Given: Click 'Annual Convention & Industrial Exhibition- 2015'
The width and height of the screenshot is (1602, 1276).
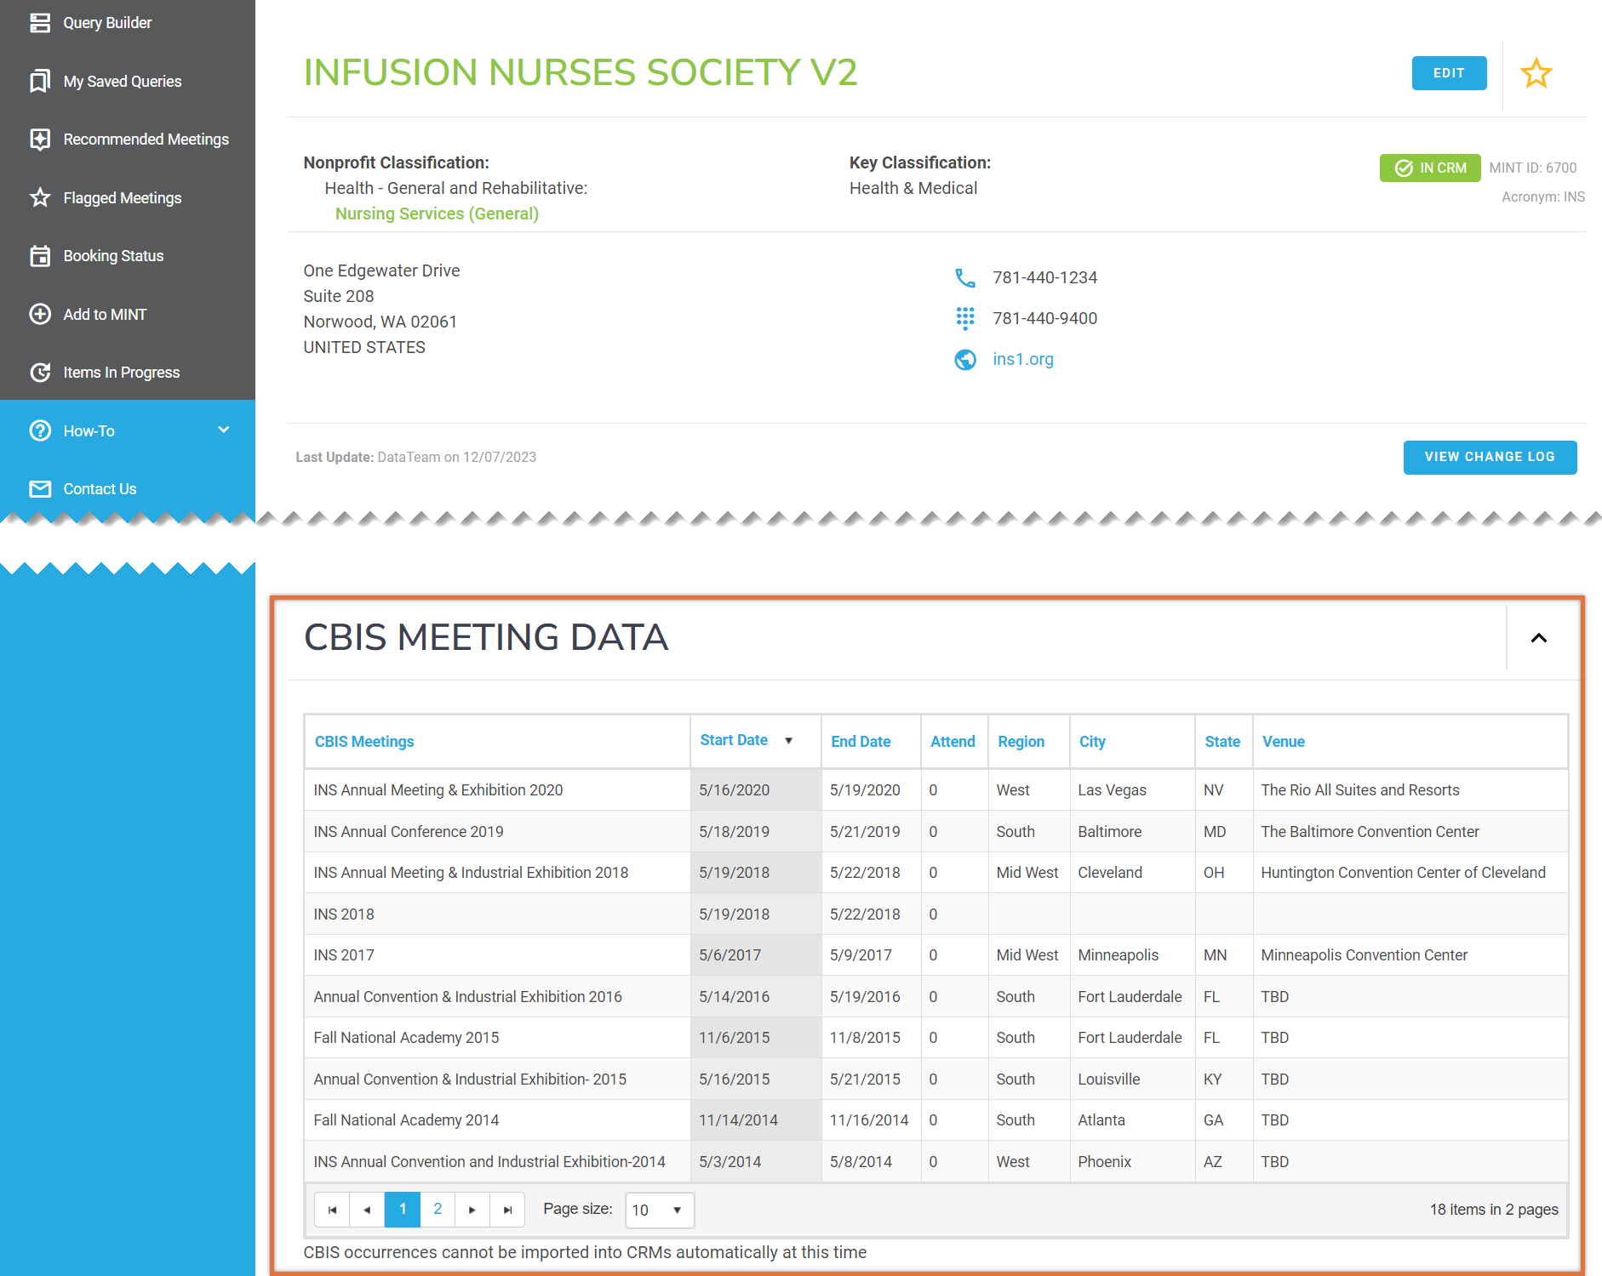Looking at the screenshot, I should pyautogui.click(x=470, y=1079).
